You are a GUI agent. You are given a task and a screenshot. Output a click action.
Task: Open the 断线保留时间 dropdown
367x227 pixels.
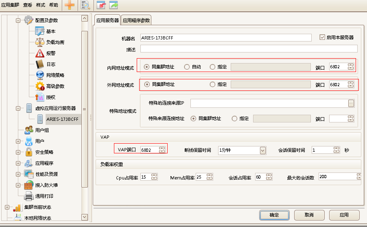pos(263,150)
